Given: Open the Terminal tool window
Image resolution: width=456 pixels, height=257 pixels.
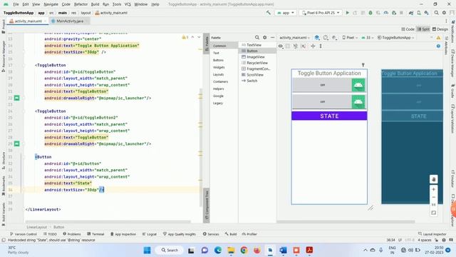Looking at the screenshot, I should click(95, 234).
